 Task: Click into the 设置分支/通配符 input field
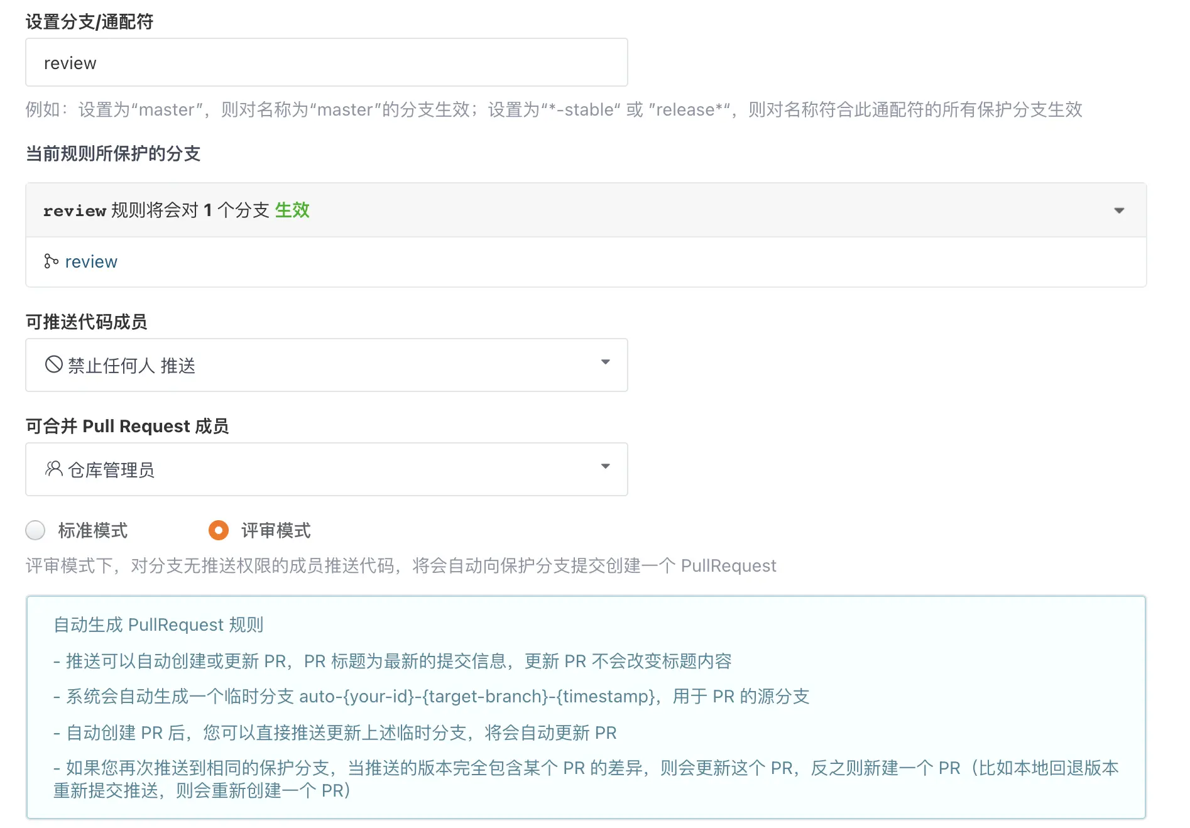326,62
